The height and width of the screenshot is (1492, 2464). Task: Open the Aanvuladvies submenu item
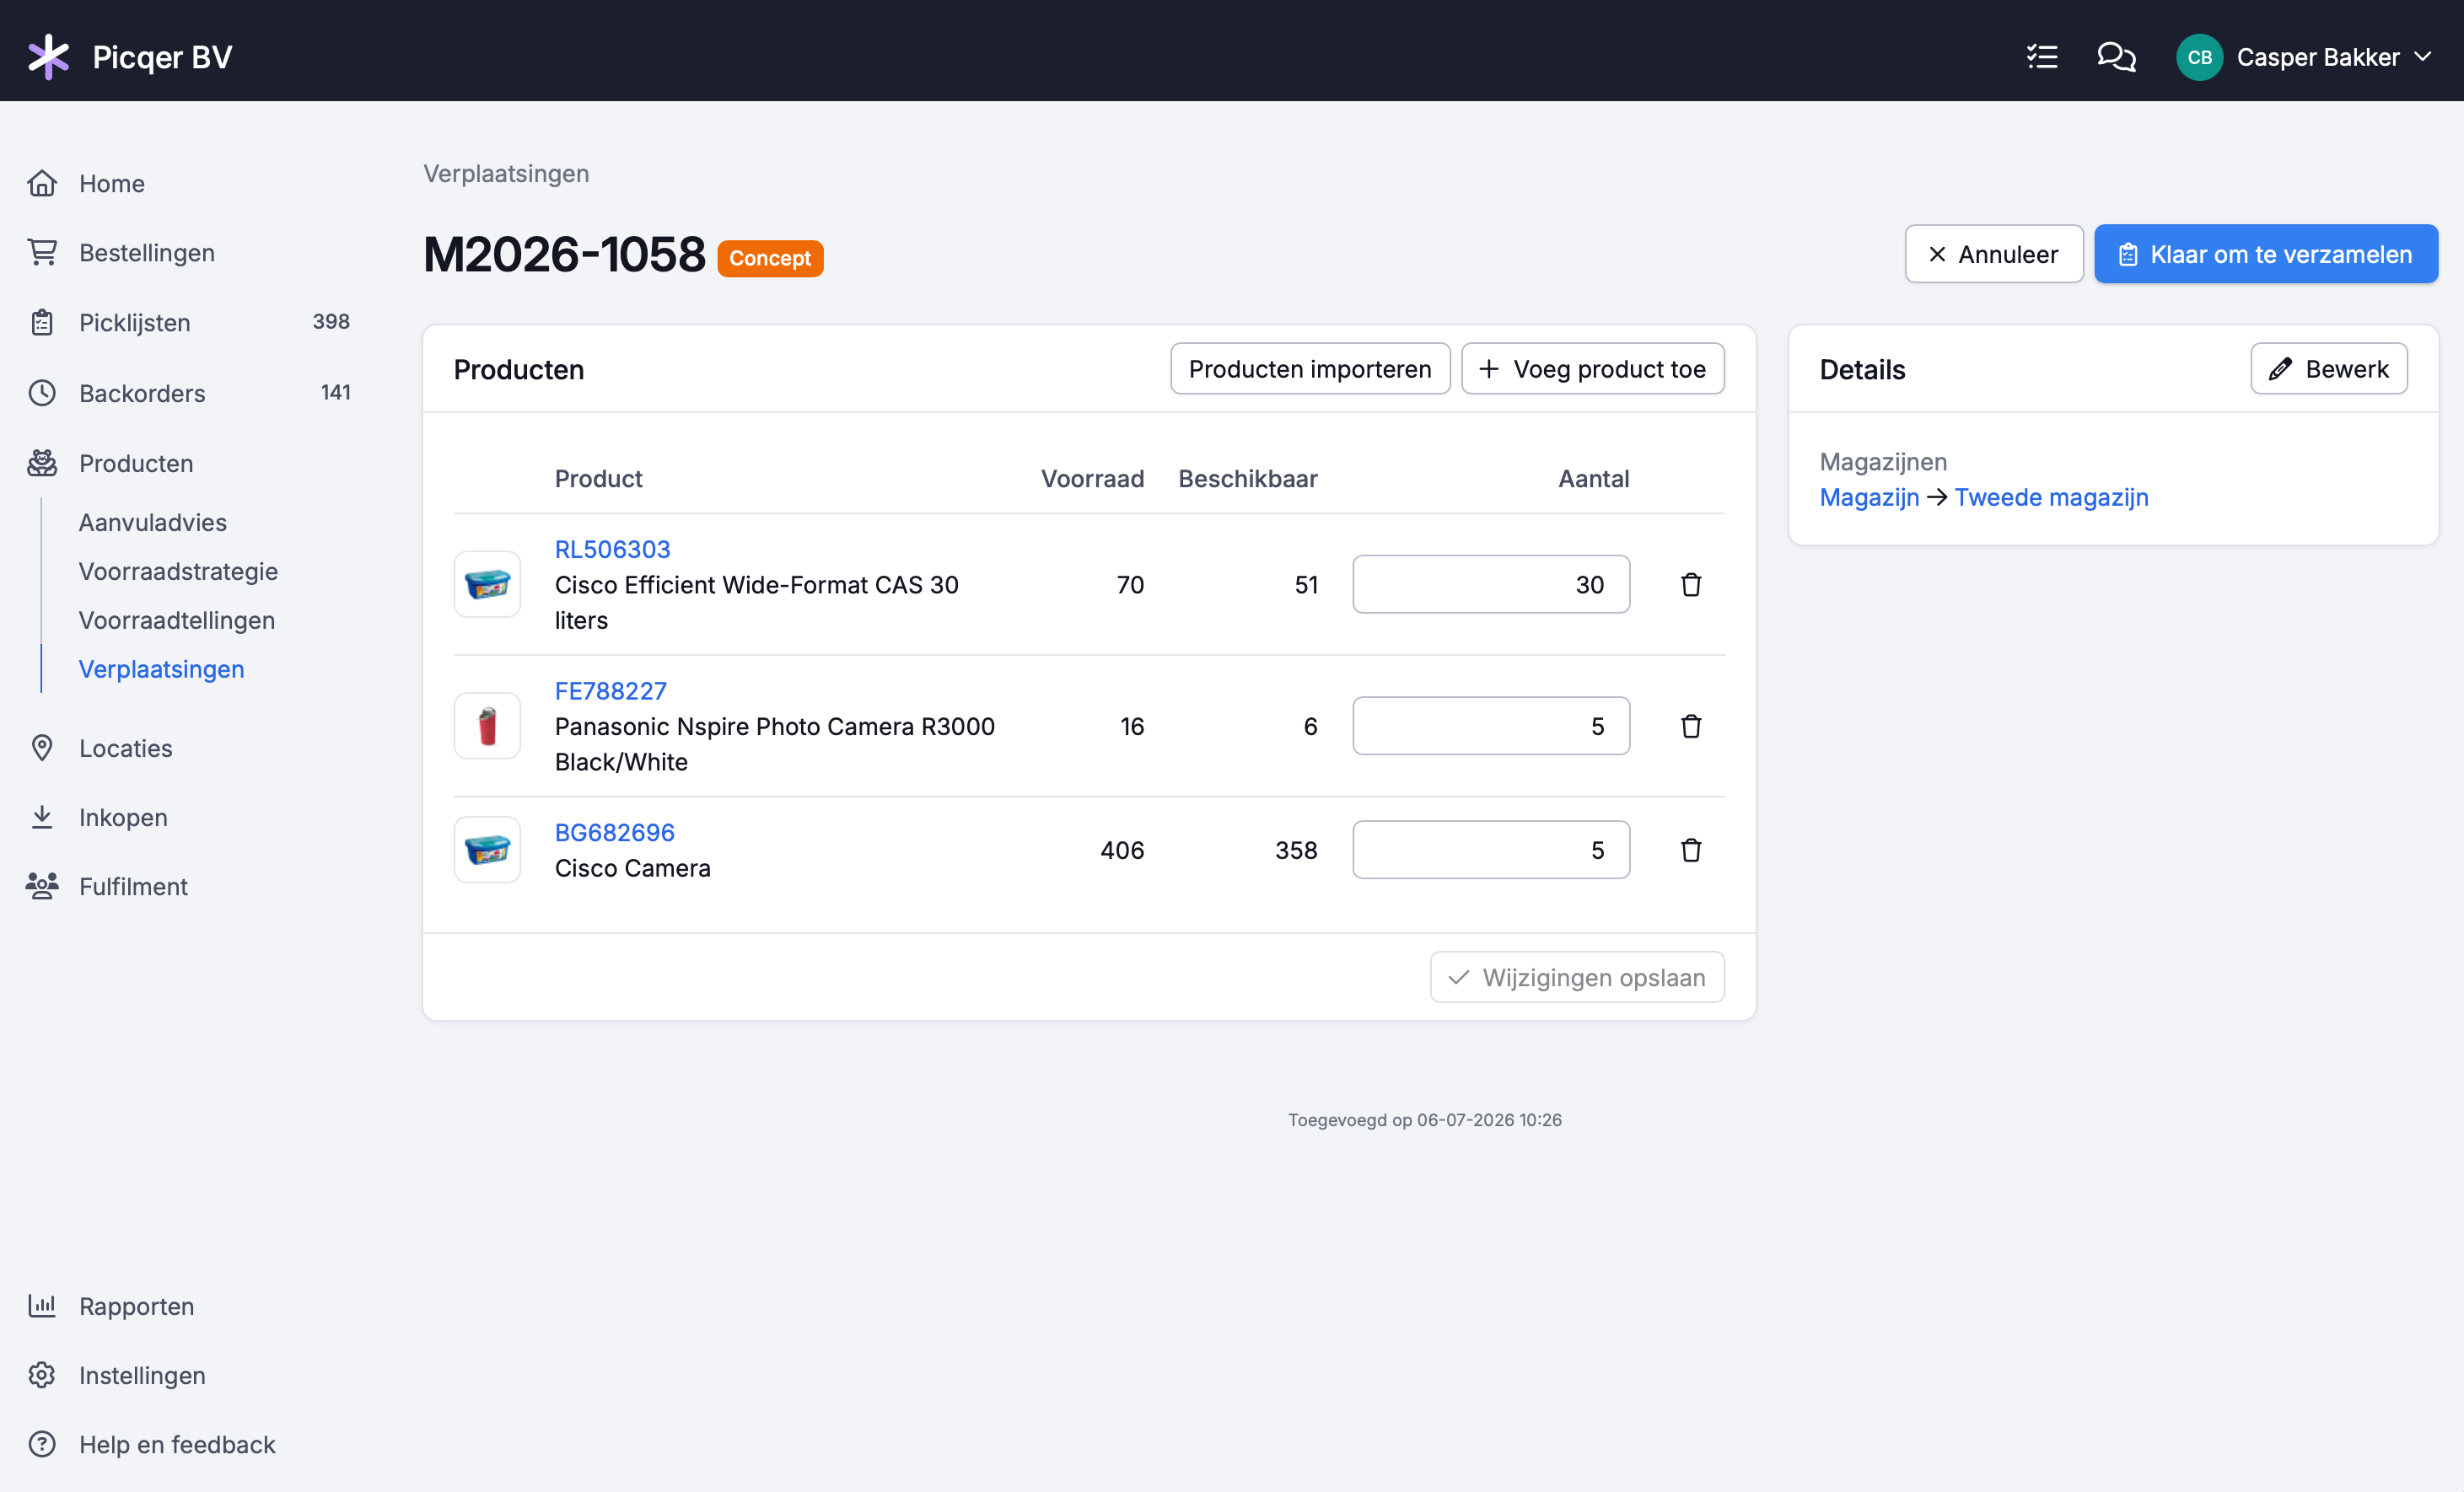153,523
